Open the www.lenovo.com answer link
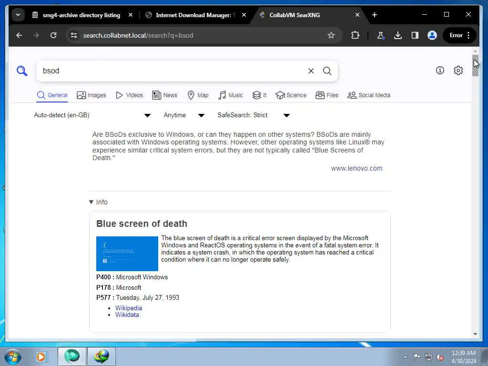This screenshot has width=488, height=366. click(x=356, y=168)
